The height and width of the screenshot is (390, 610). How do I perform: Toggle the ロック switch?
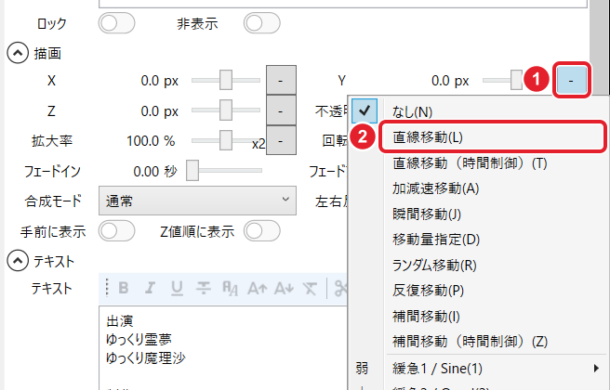[117, 23]
